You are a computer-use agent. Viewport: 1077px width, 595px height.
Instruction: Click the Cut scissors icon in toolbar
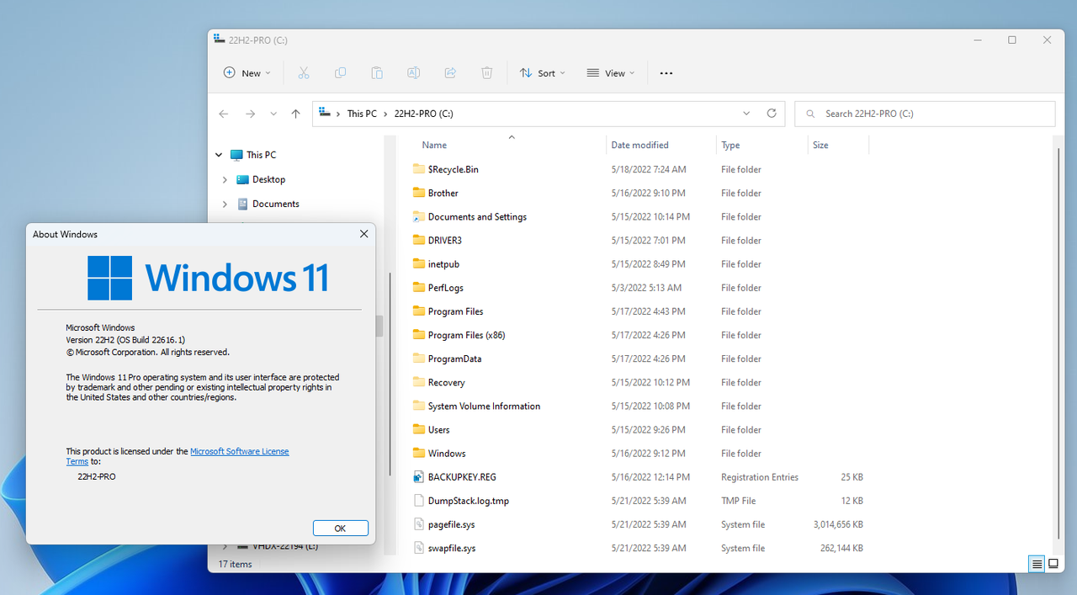pos(304,73)
